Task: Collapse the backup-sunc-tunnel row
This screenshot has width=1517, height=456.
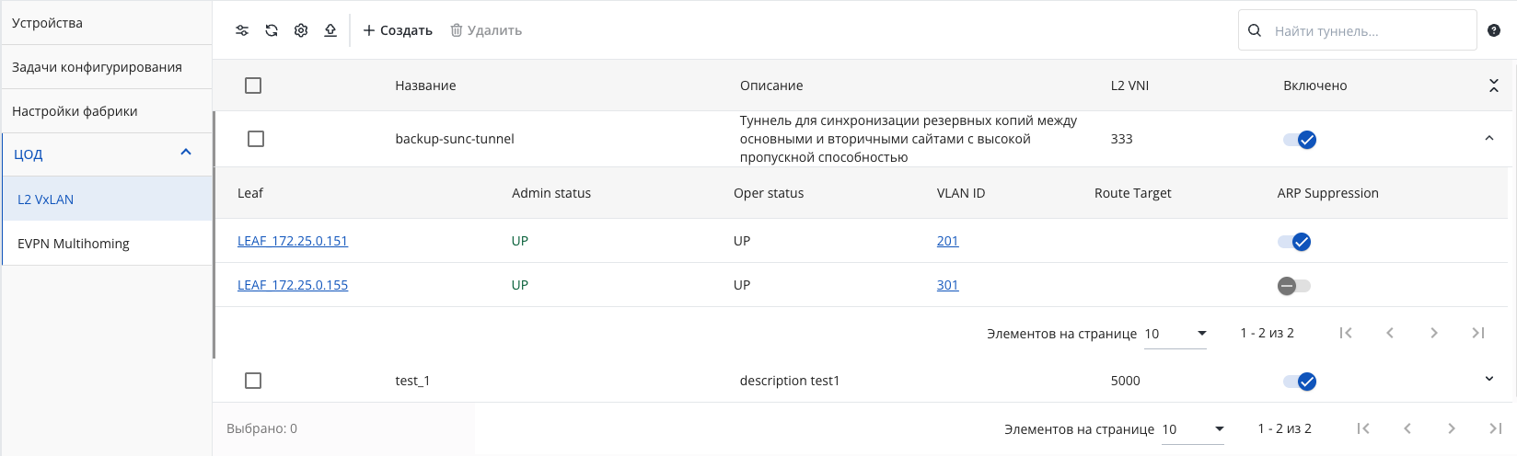Action: tap(1489, 138)
